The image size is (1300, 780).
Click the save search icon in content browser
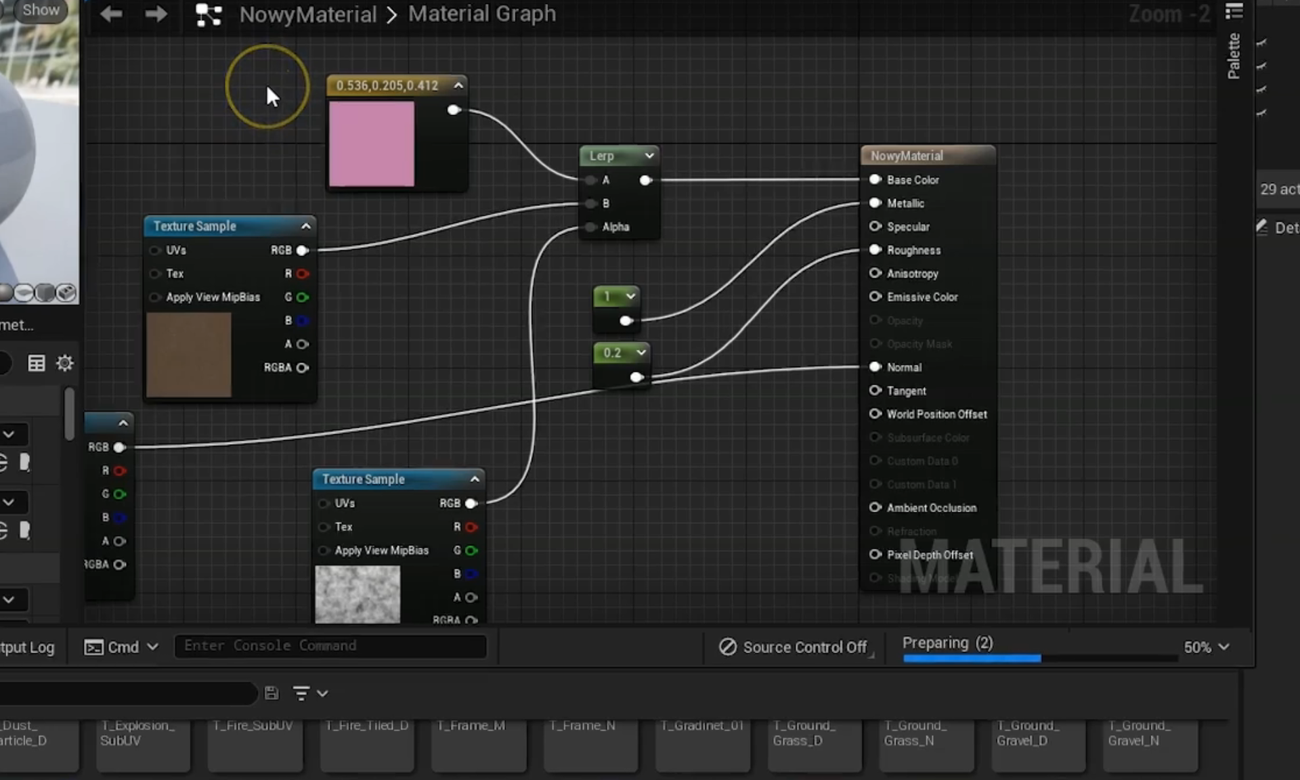coord(272,693)
